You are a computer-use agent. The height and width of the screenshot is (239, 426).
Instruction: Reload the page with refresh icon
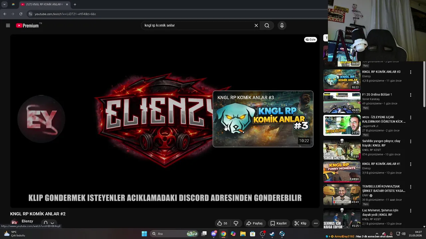[x=21, y=14]
